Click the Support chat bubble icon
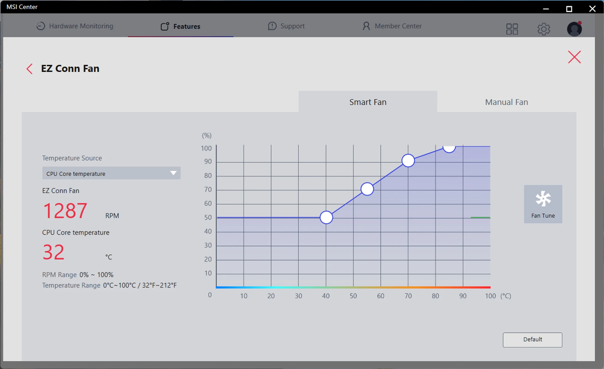604x369 pixels. (272, 26)
